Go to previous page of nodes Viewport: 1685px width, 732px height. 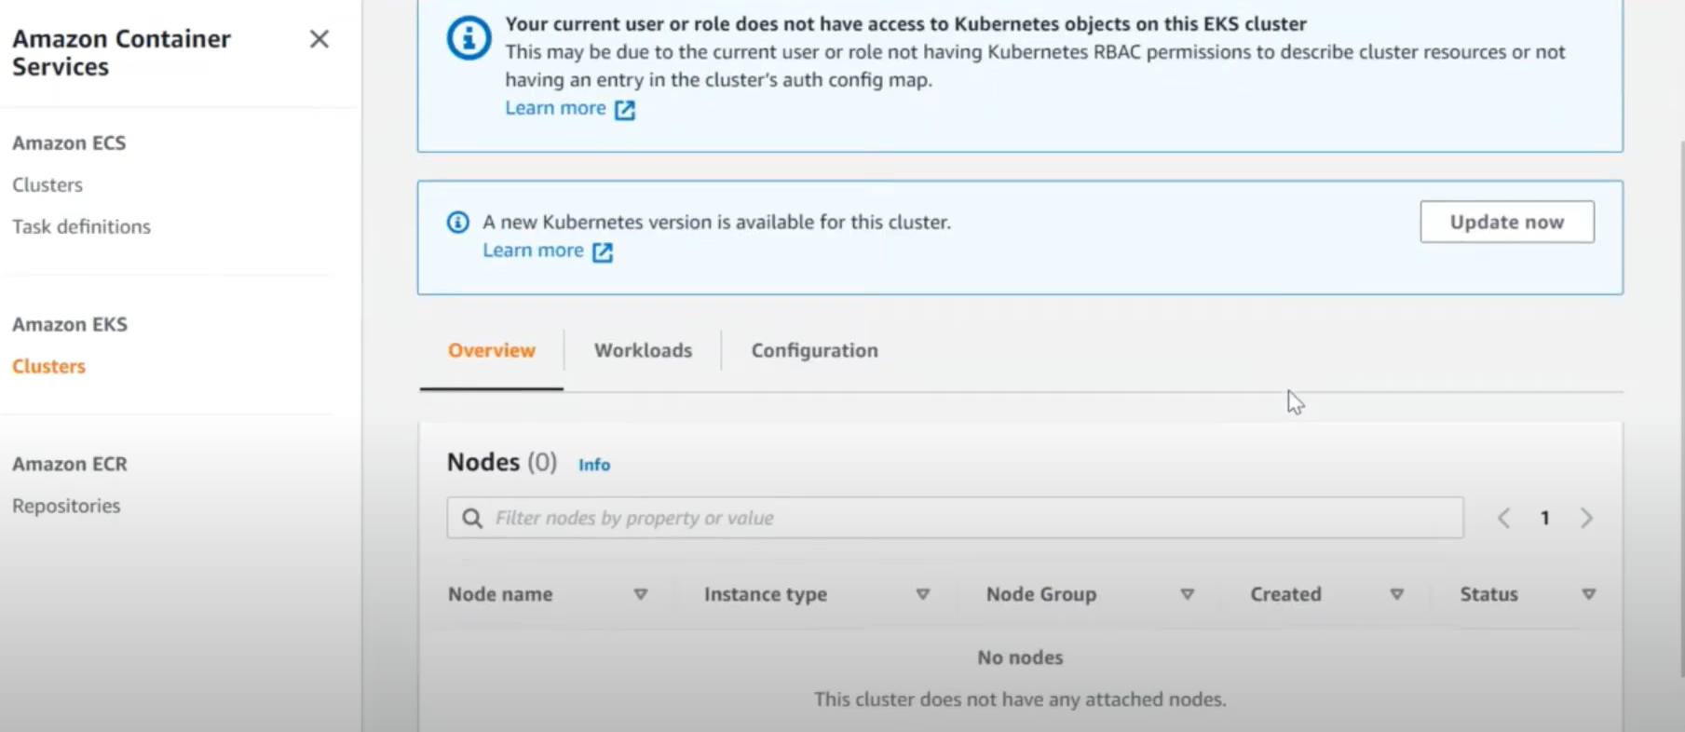click(x=1503, y=518)
